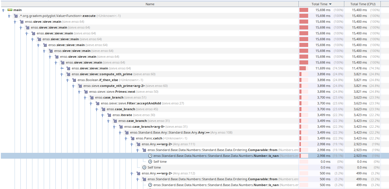The width and height of the screenshot is (389, 189).
Task: Click the Total Time (CPU) column header
Action: click(x=362, y=4)
